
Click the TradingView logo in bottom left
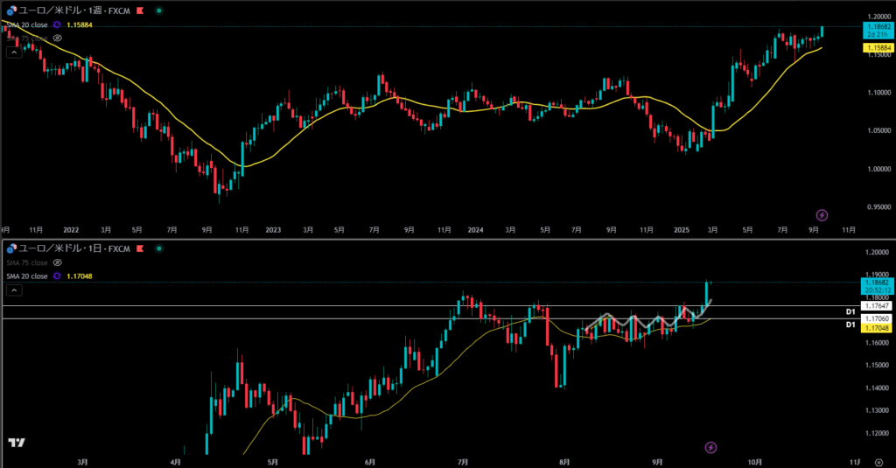point(15,444)
